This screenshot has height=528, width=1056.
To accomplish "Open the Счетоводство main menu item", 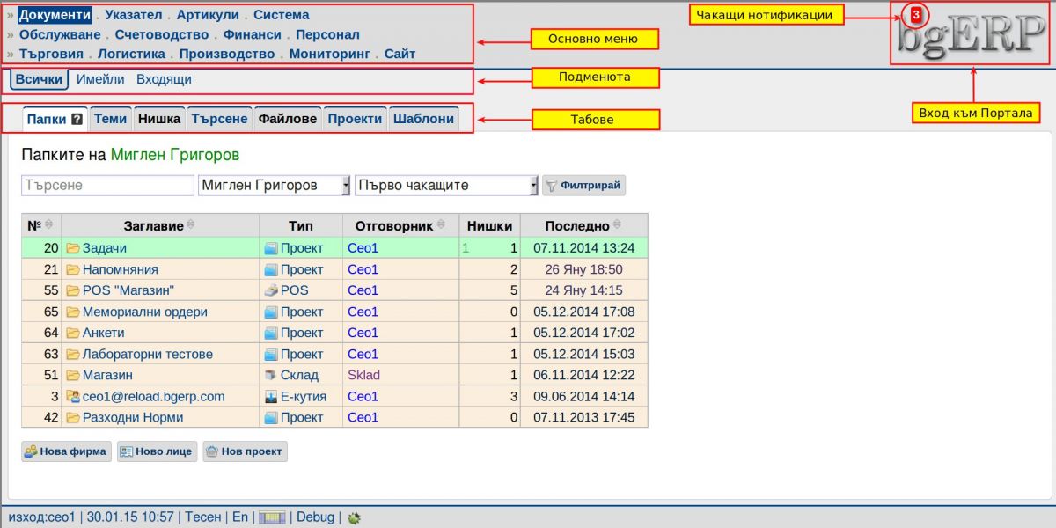I will [x=162, y=34].
